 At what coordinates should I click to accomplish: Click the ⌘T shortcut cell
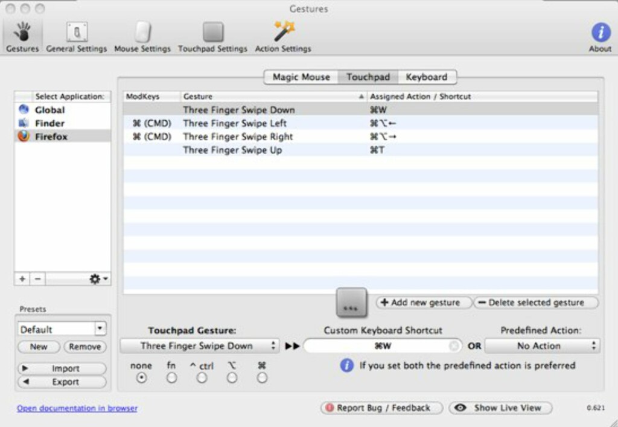[377, 150]
